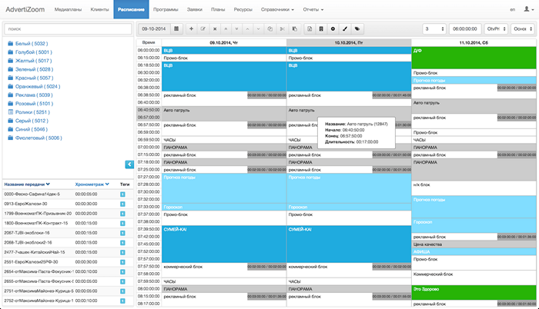Open the Реклама (5039) folder
This screenshot has height=309, width=539.
click(x=34, y=95)
